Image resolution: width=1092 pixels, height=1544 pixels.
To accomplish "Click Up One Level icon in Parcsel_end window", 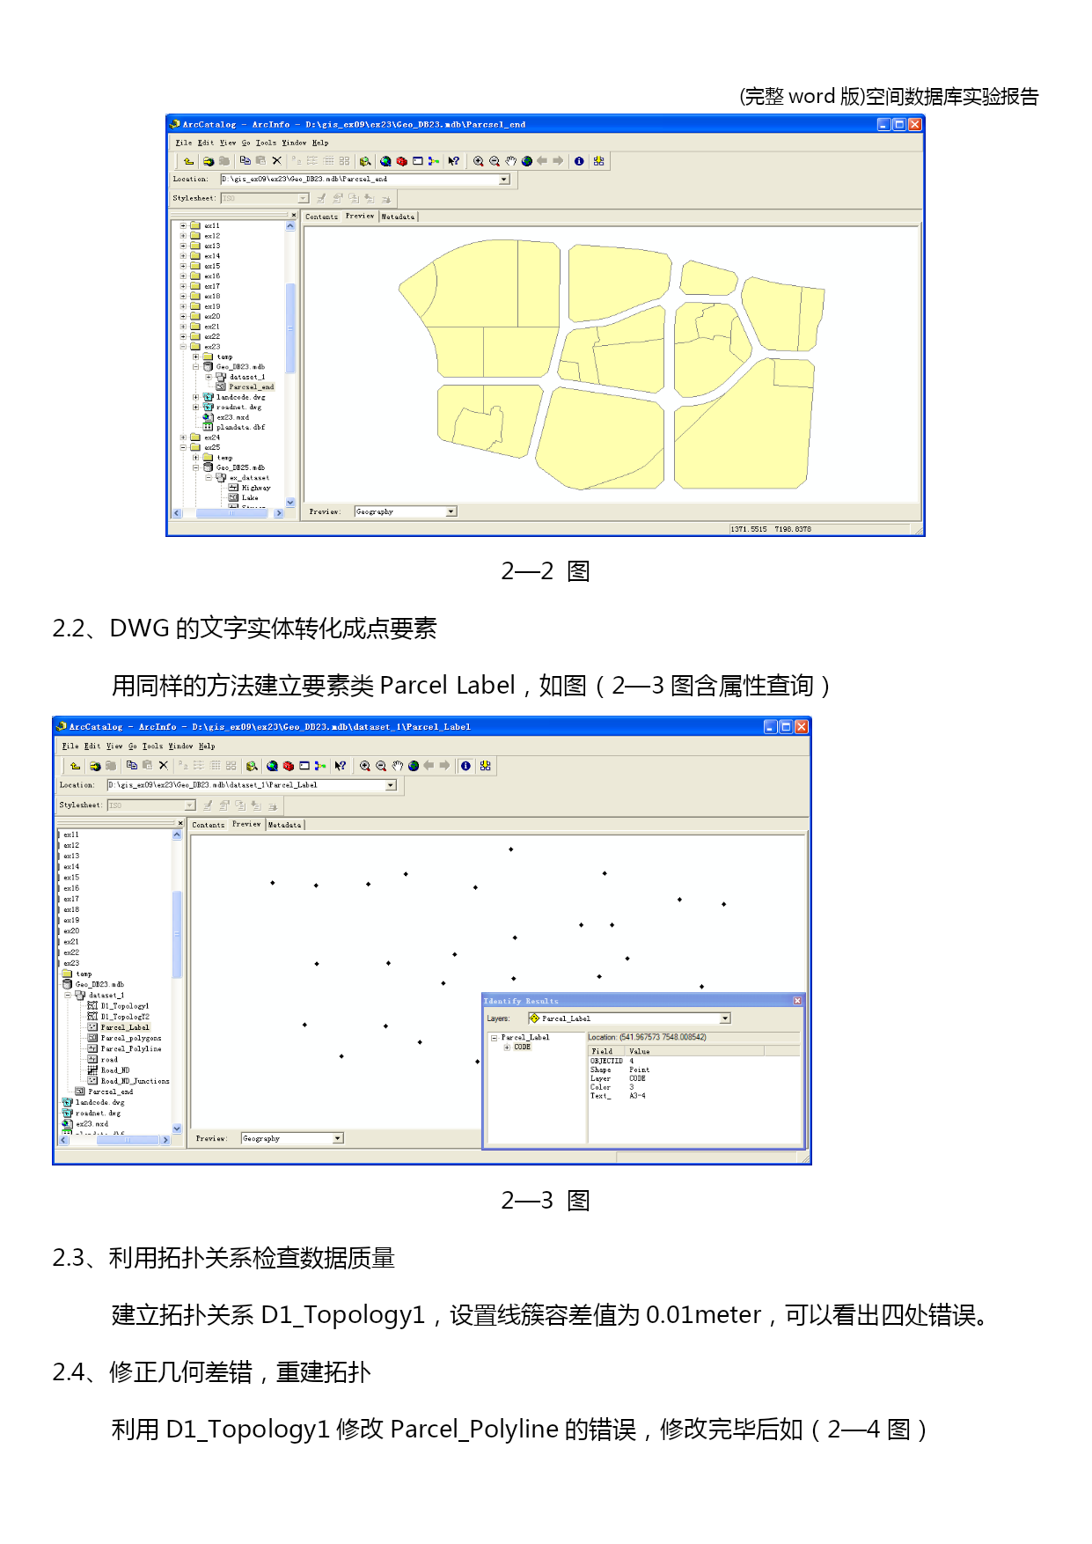I will (x=188, y=161).
